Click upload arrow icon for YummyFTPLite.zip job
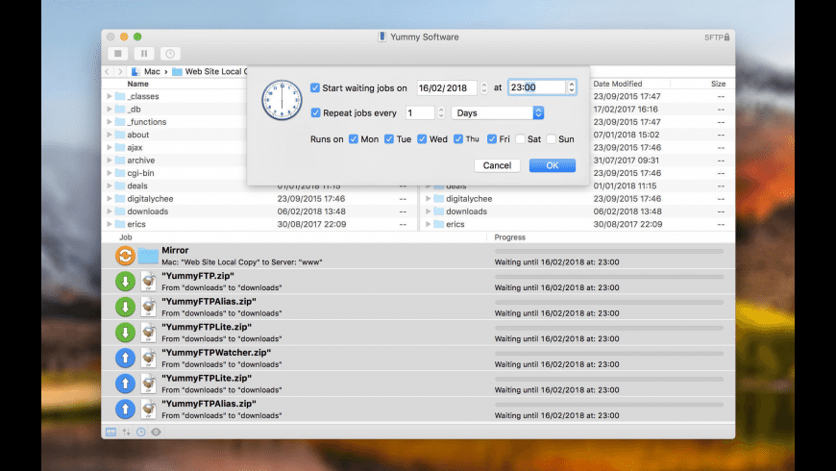This screenshot has height=471, width=836. point(125,384)
